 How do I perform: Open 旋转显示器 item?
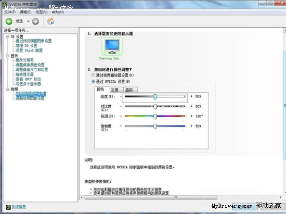tap(24, 74)
